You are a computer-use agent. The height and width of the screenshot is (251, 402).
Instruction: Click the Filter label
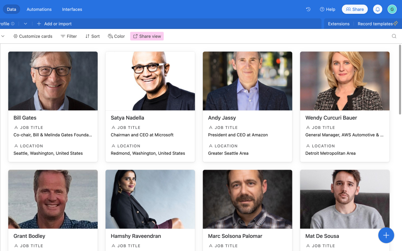coord(72,36)
